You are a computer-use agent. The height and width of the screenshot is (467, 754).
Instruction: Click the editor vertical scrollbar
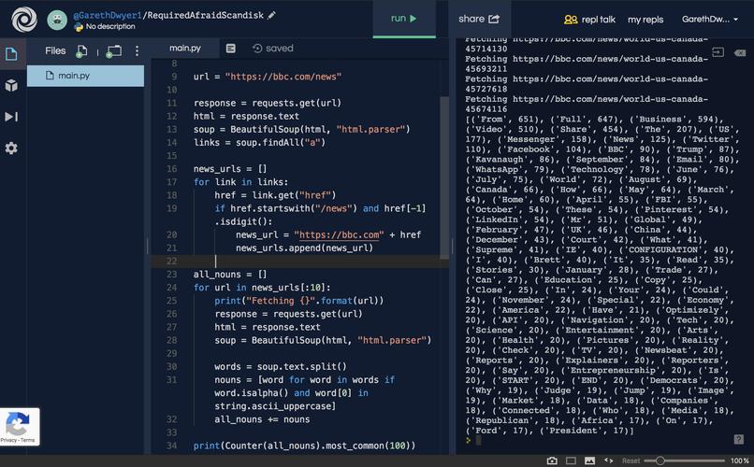(444, 178)
